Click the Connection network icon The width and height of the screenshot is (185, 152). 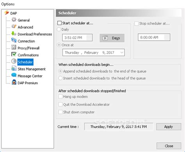click(14, 40)
